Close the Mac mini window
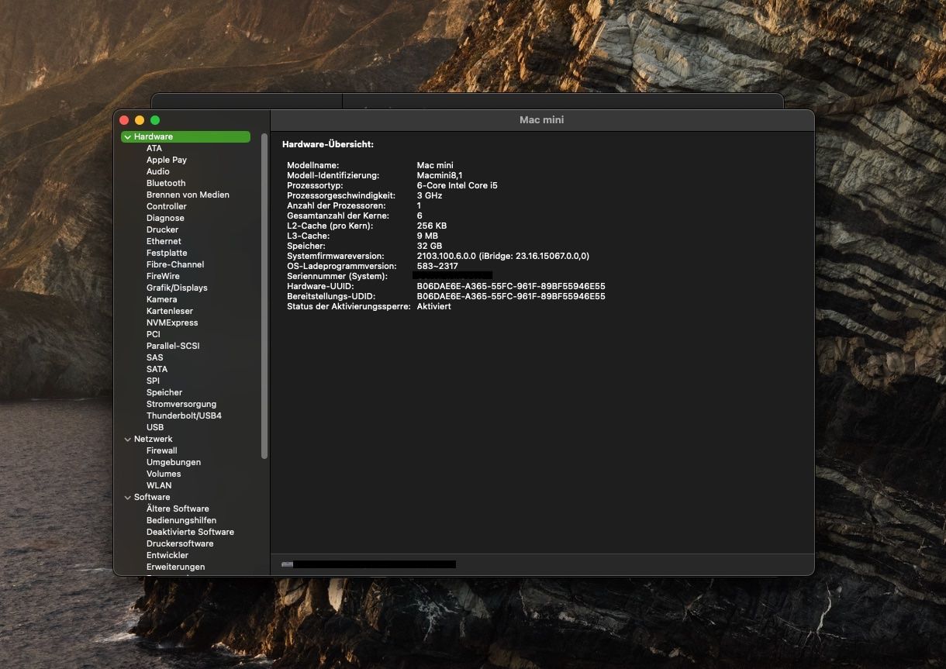The image size is (946, 669). [123, 120]
